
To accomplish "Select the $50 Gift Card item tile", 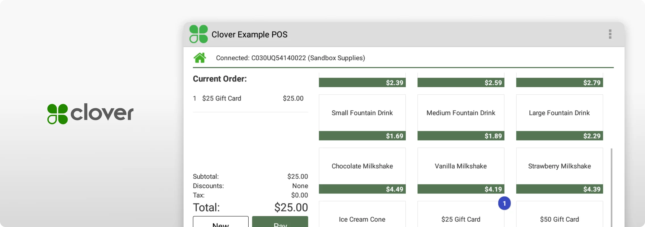I will tap(559, 214).
